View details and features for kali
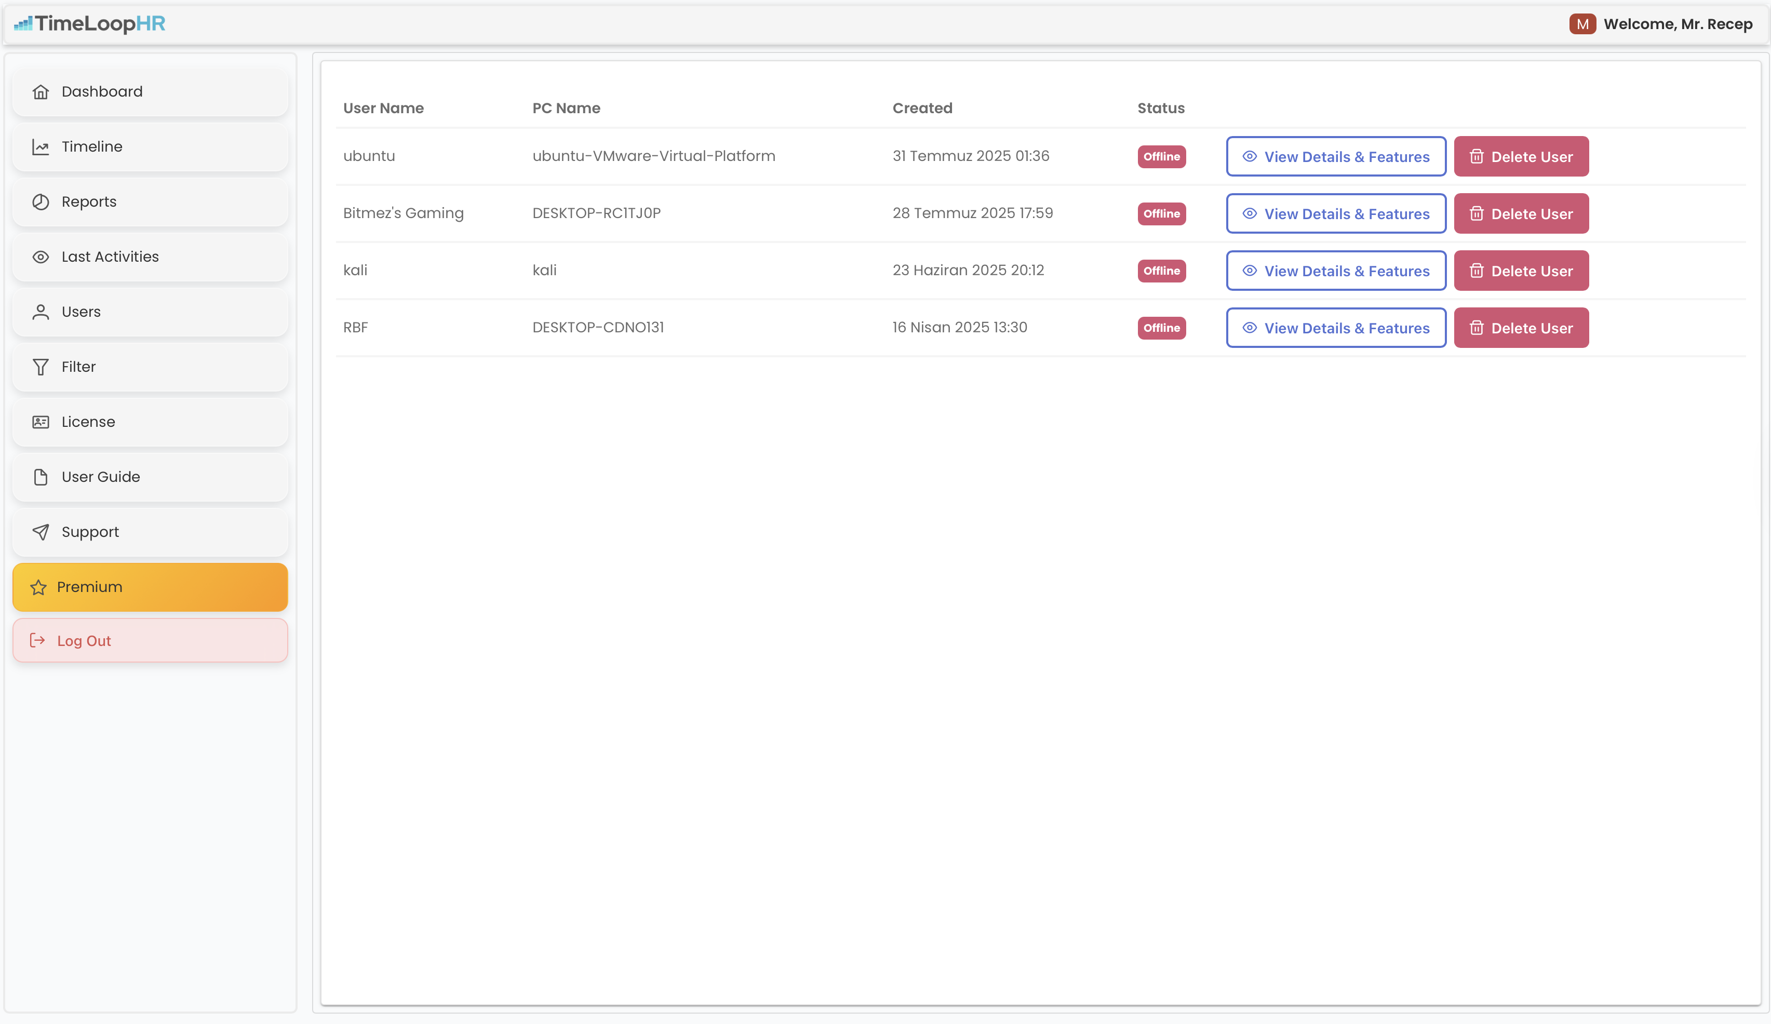This screenshot has width=1771, height=1024. click(1335, 271)
